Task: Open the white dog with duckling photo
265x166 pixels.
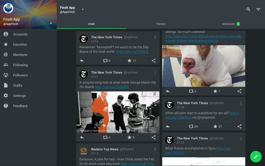Action: click(x=204, y=66)
